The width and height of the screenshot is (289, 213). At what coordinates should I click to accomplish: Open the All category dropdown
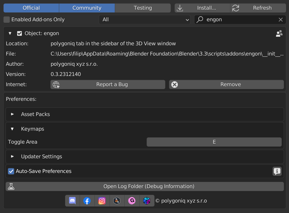[x=144, y=19]
